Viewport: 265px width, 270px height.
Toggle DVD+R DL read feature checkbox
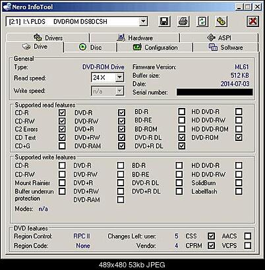(181, 146)
